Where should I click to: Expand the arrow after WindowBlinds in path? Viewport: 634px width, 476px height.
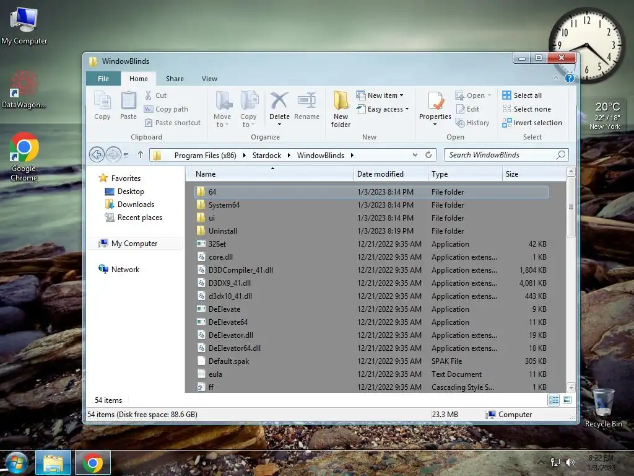point(352,155)
